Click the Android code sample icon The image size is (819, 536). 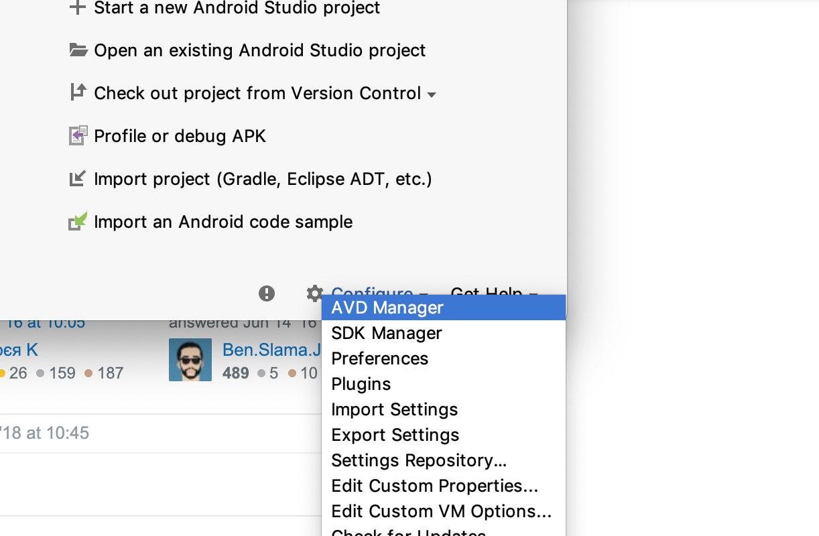coord(78,221)
